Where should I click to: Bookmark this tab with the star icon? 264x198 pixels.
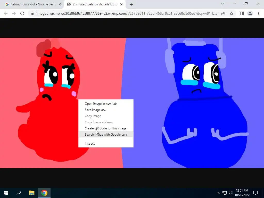[232, 13]
